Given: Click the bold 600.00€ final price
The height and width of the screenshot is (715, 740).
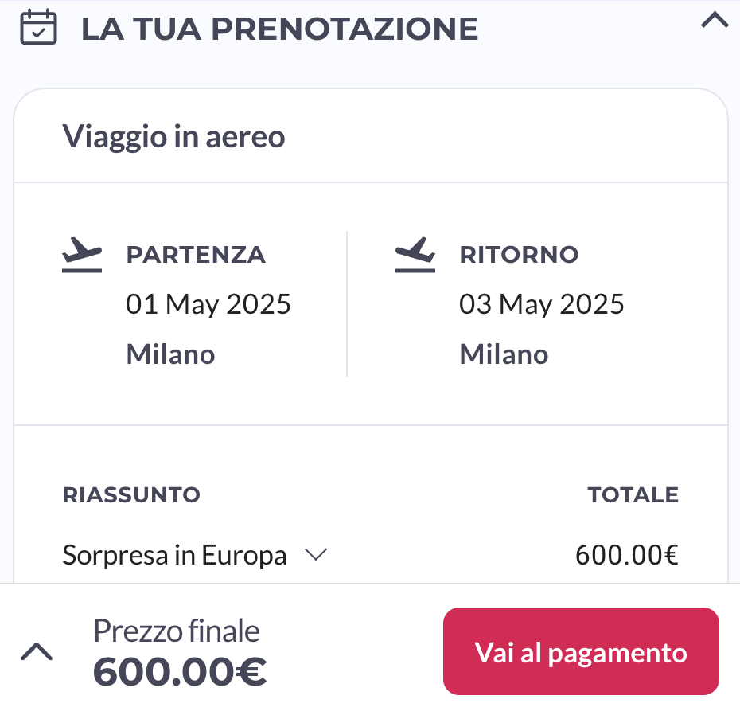Looking at the screenshot, I should click(180, 671).
